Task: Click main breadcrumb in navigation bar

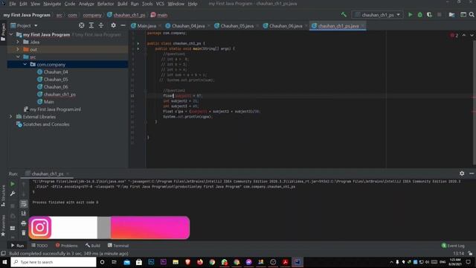Action: tap(159, 15)
